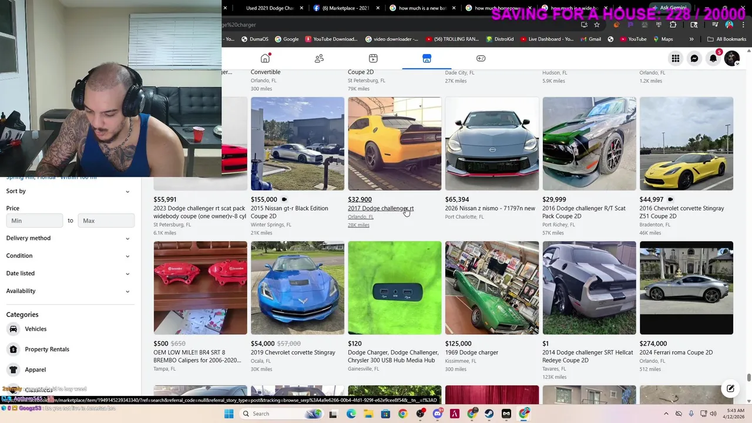Viewport: 752px width, 423px height.
Task: Click the Apparel category shirt icon
Action: tap(13, 370)
